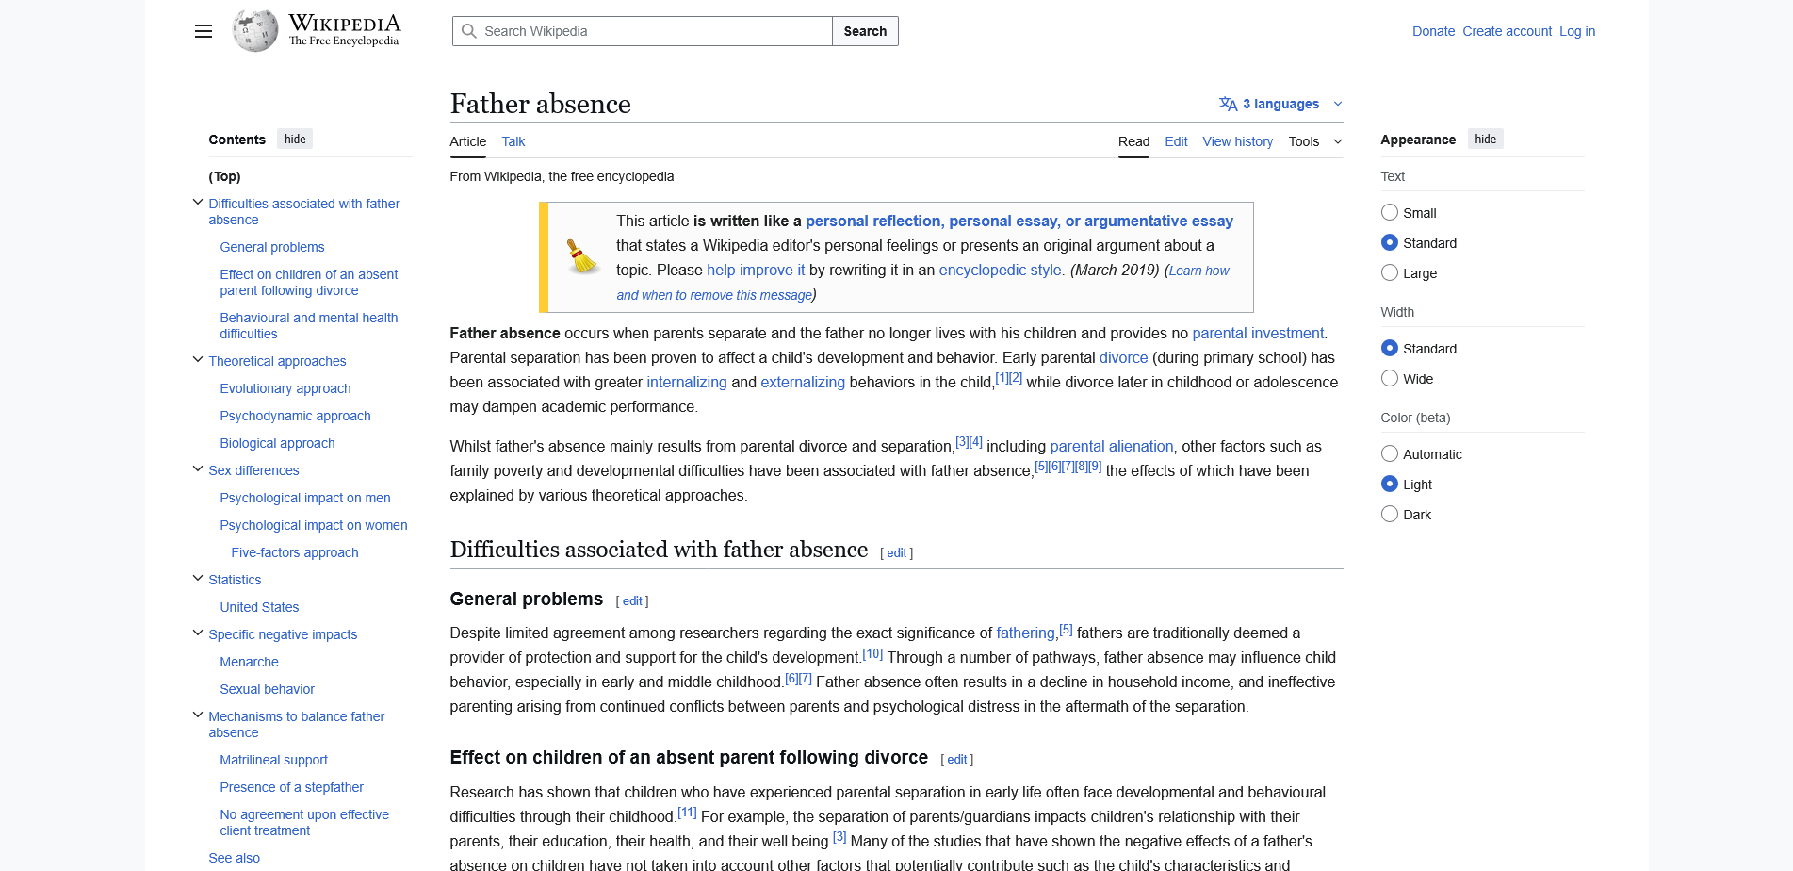
Task: Choose Automatic color mode
Action: tap(1389, 454)
